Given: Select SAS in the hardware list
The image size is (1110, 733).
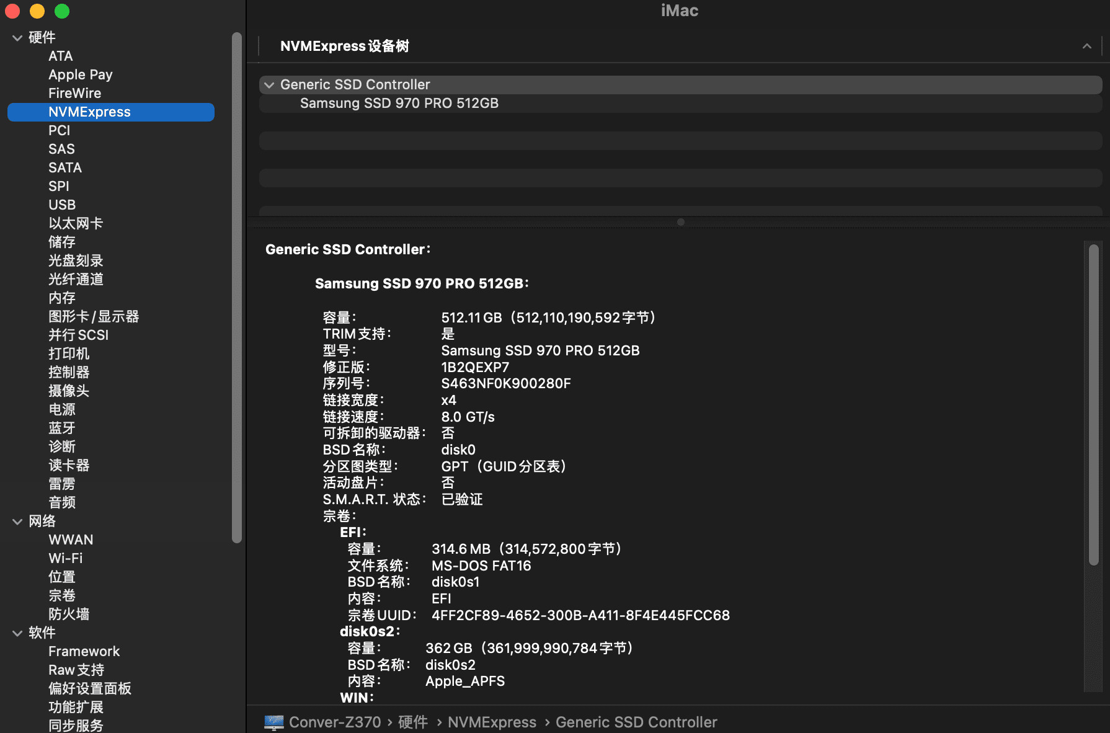Looking at the screenshot, I should (61, 149).
